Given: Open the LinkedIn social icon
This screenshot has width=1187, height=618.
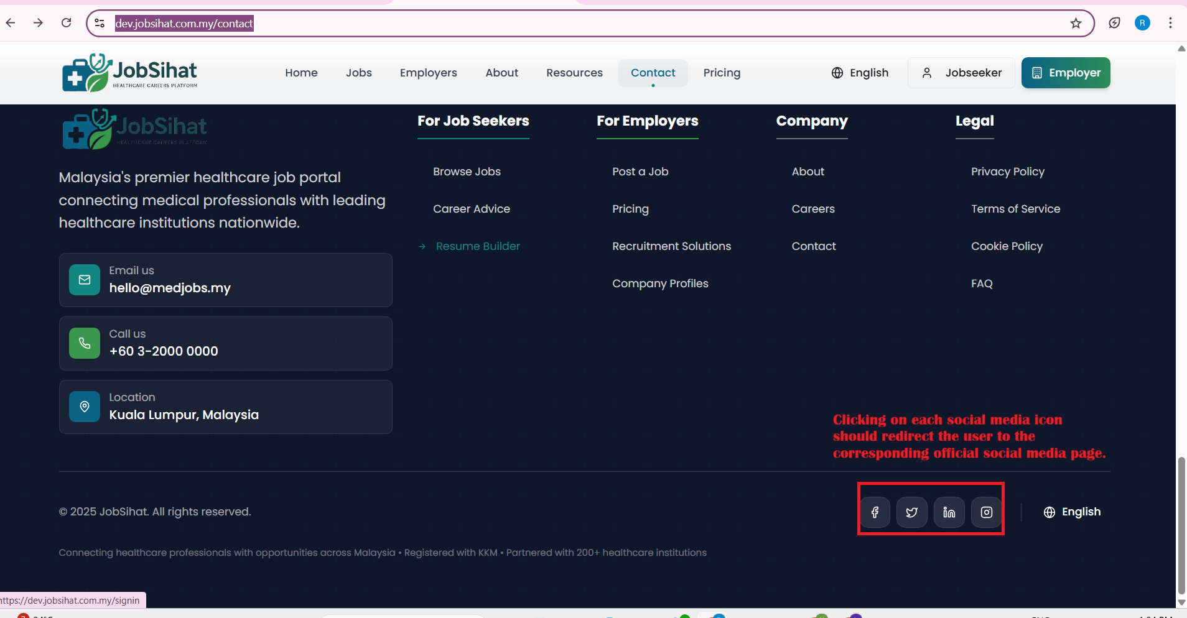Looking at the screenshot, I should tap(949, 512).
